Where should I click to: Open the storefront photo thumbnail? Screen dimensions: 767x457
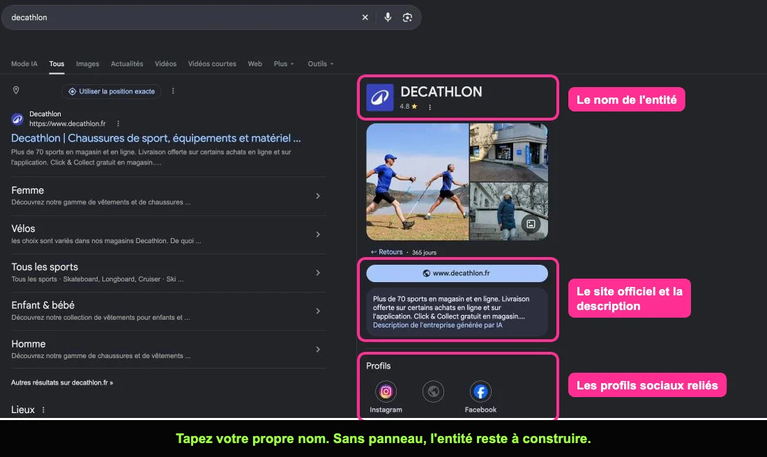click(x=509, y=153)
